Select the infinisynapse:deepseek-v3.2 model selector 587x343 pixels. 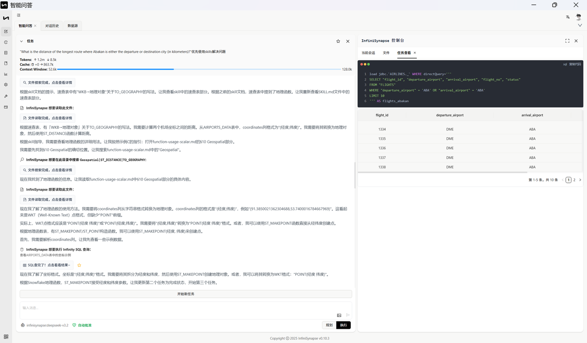(x=44, y=325)
